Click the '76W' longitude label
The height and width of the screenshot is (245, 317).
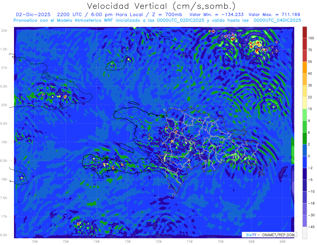click(35, 241)
